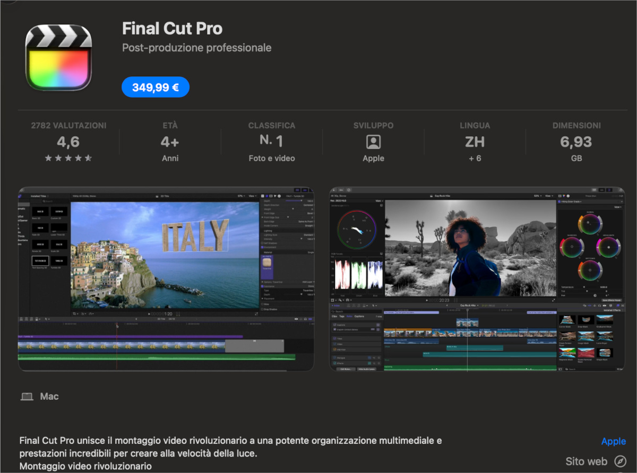Click the 4+ age rating
The width and height of the screenshot is (637, 473).
pos(170,142)
